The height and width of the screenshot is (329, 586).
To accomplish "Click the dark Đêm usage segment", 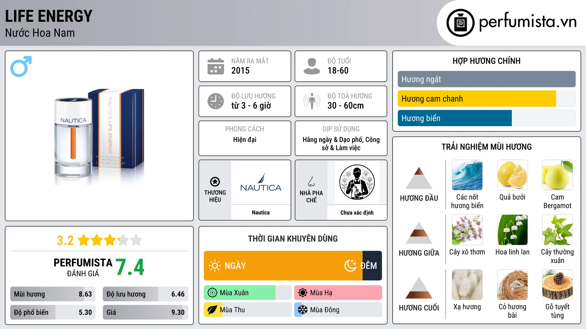I will 372,266.
